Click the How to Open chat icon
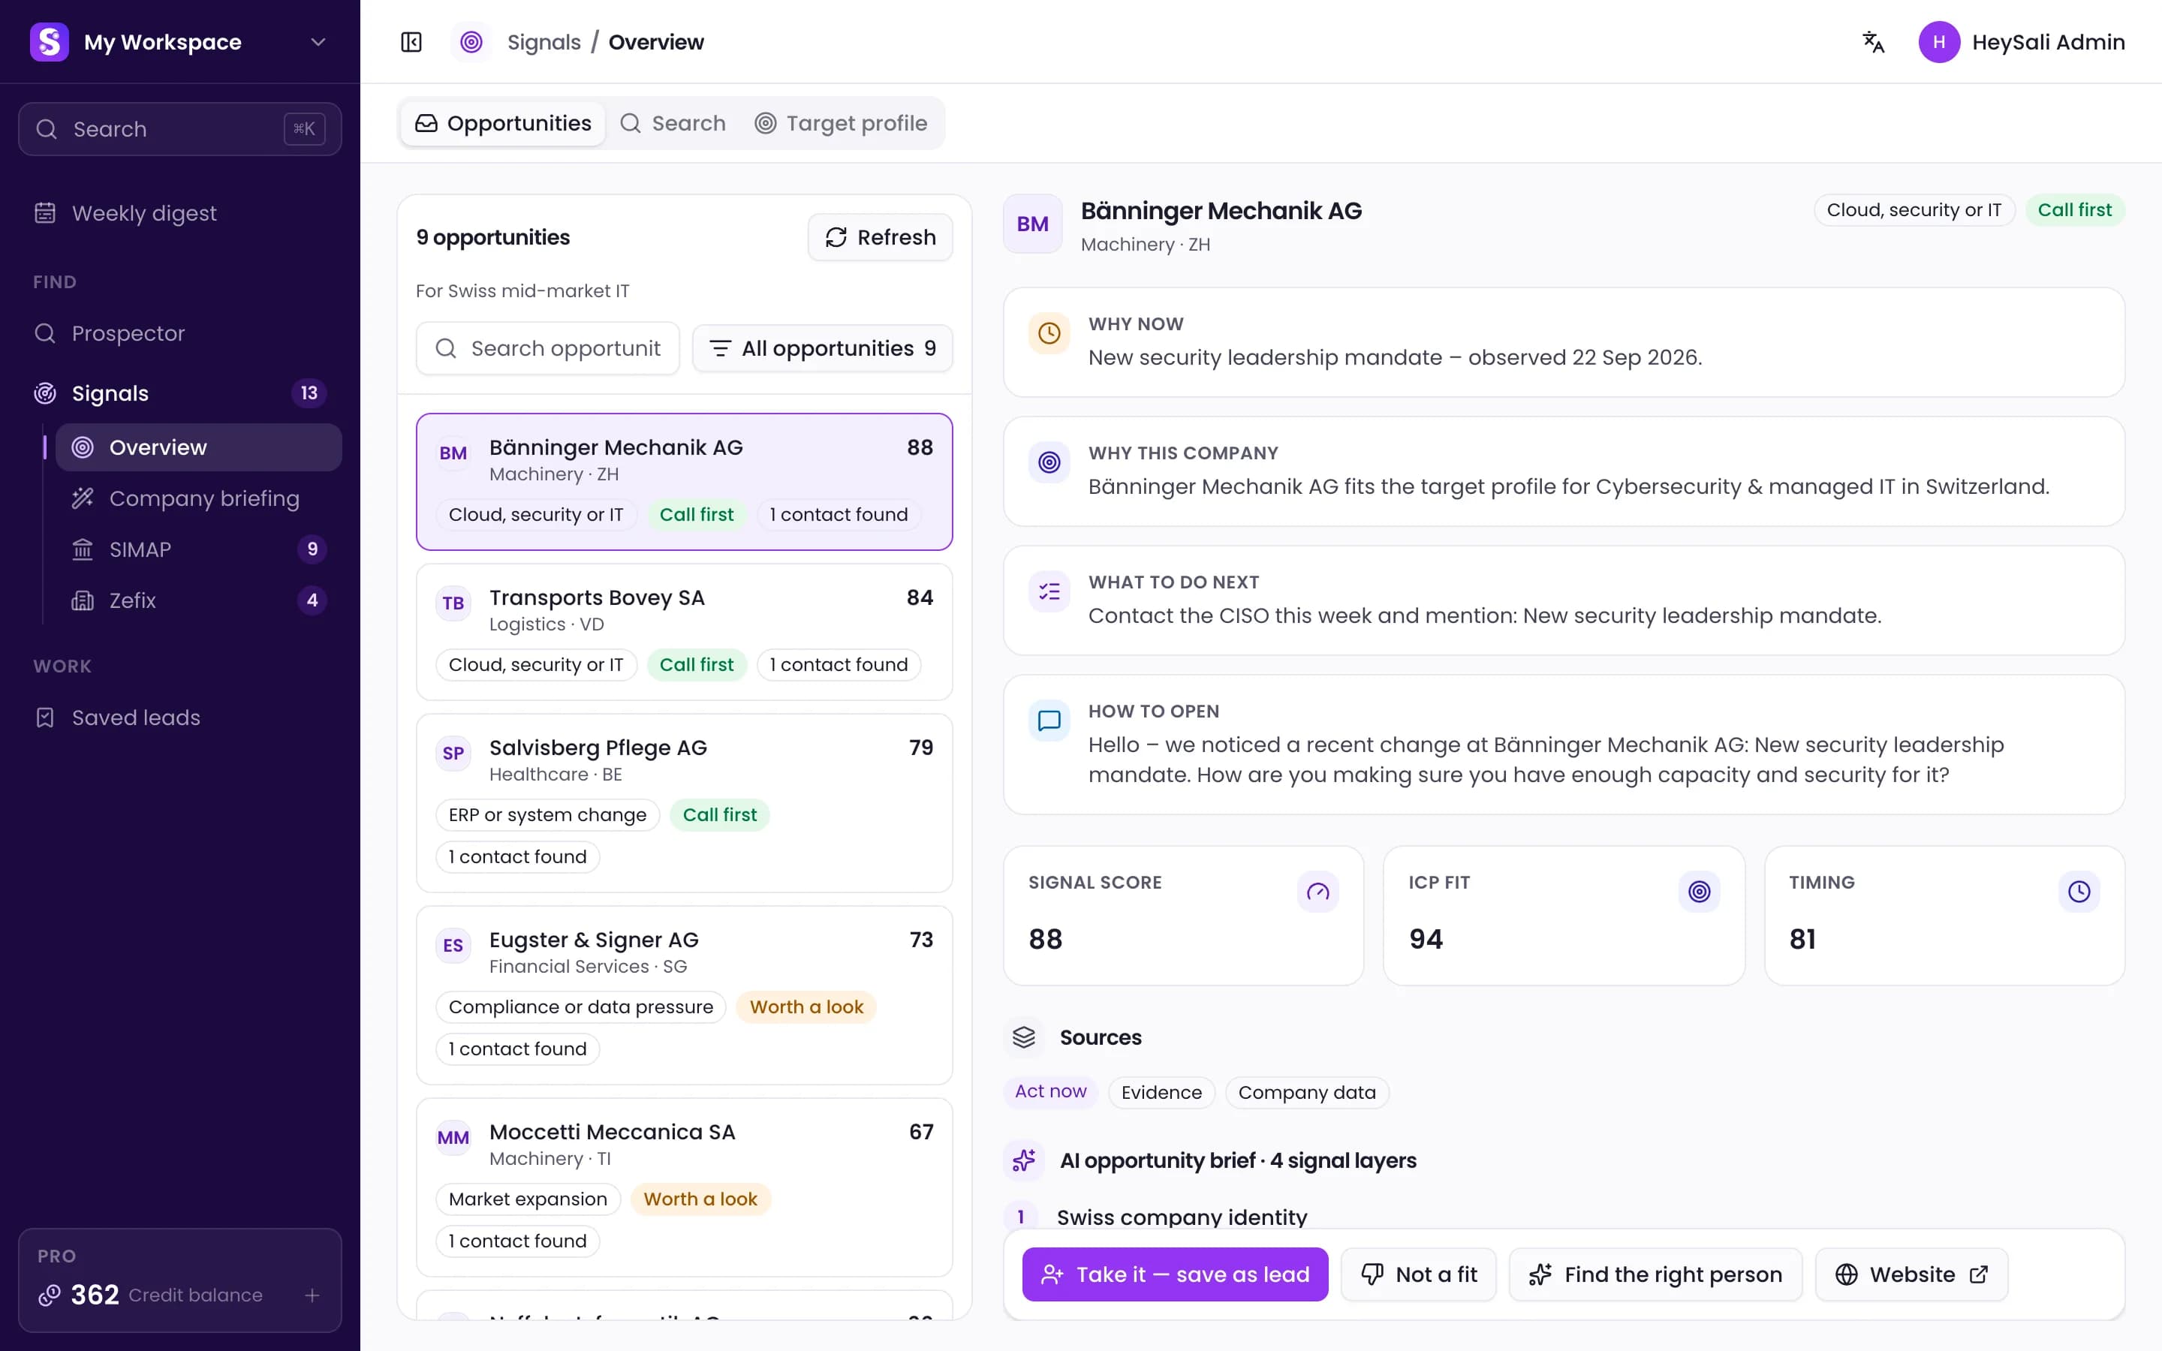2162x1351 pixels. (x=1049, y=721)
